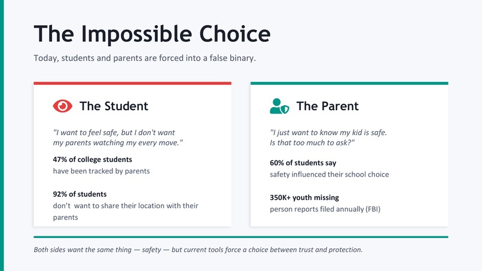Click the green person-with-shield icon

279,106
